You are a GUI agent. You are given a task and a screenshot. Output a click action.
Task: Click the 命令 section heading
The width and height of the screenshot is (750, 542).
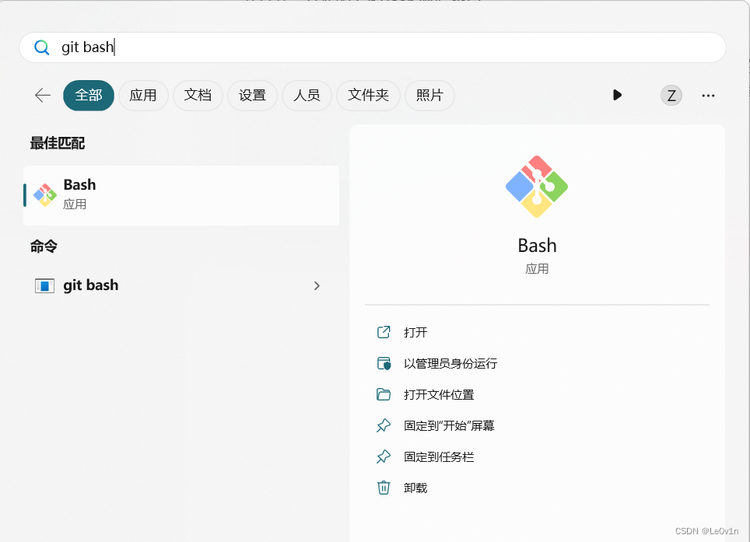coord(44,247)
